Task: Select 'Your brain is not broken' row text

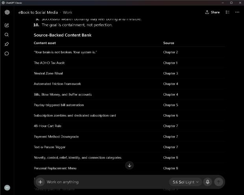Action: [65, 52]
